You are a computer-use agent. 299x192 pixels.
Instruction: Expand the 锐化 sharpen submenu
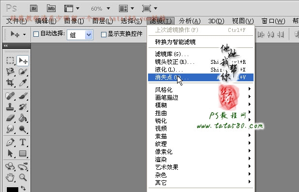201,120
